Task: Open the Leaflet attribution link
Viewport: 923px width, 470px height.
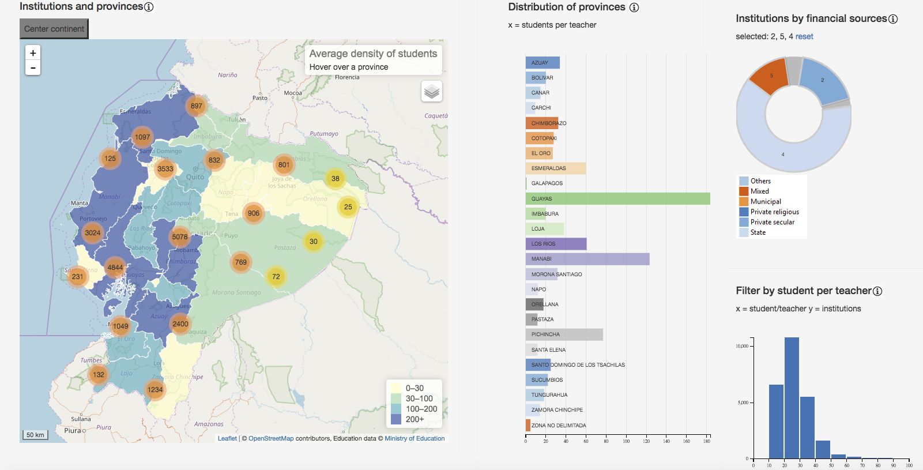Action: [227, 438]
